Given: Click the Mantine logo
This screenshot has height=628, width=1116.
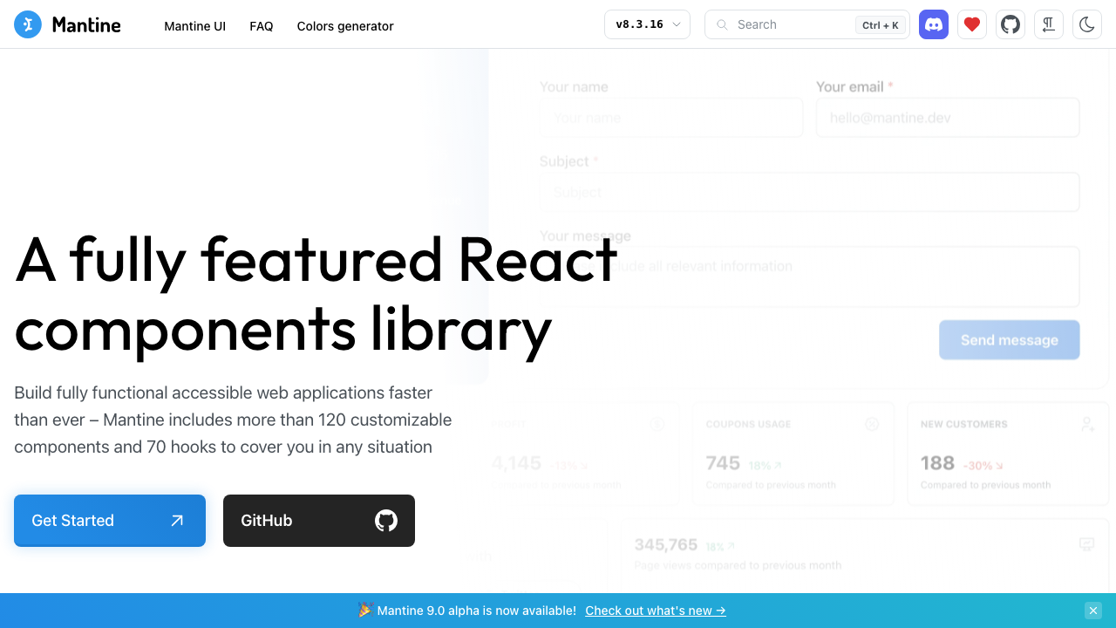Looking at the screenshot, I should 67,24.
